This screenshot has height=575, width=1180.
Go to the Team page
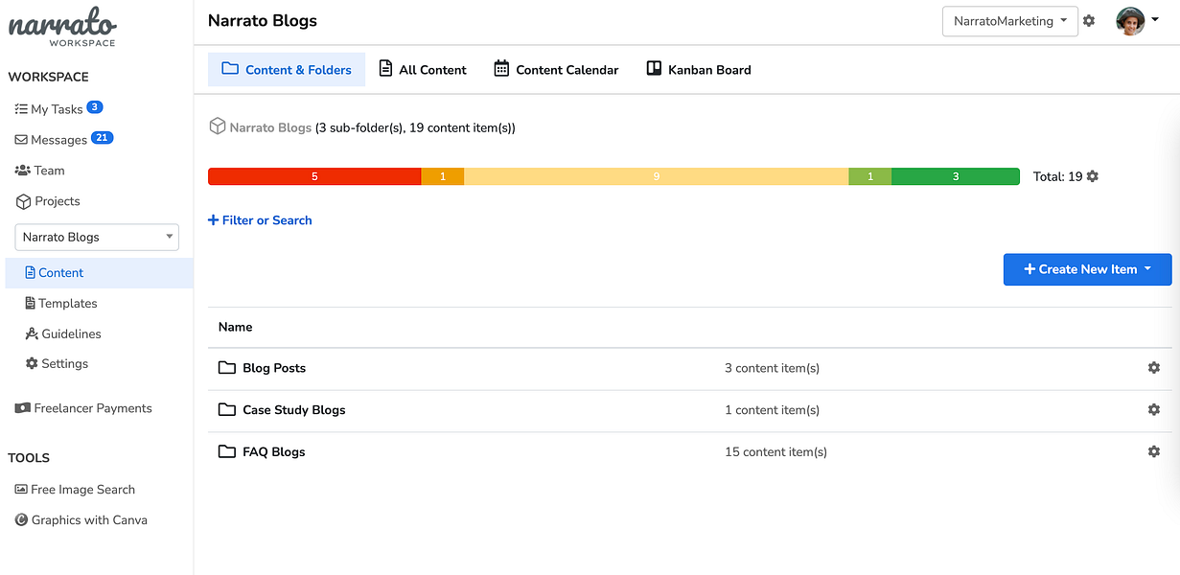(x=39, y=171)
